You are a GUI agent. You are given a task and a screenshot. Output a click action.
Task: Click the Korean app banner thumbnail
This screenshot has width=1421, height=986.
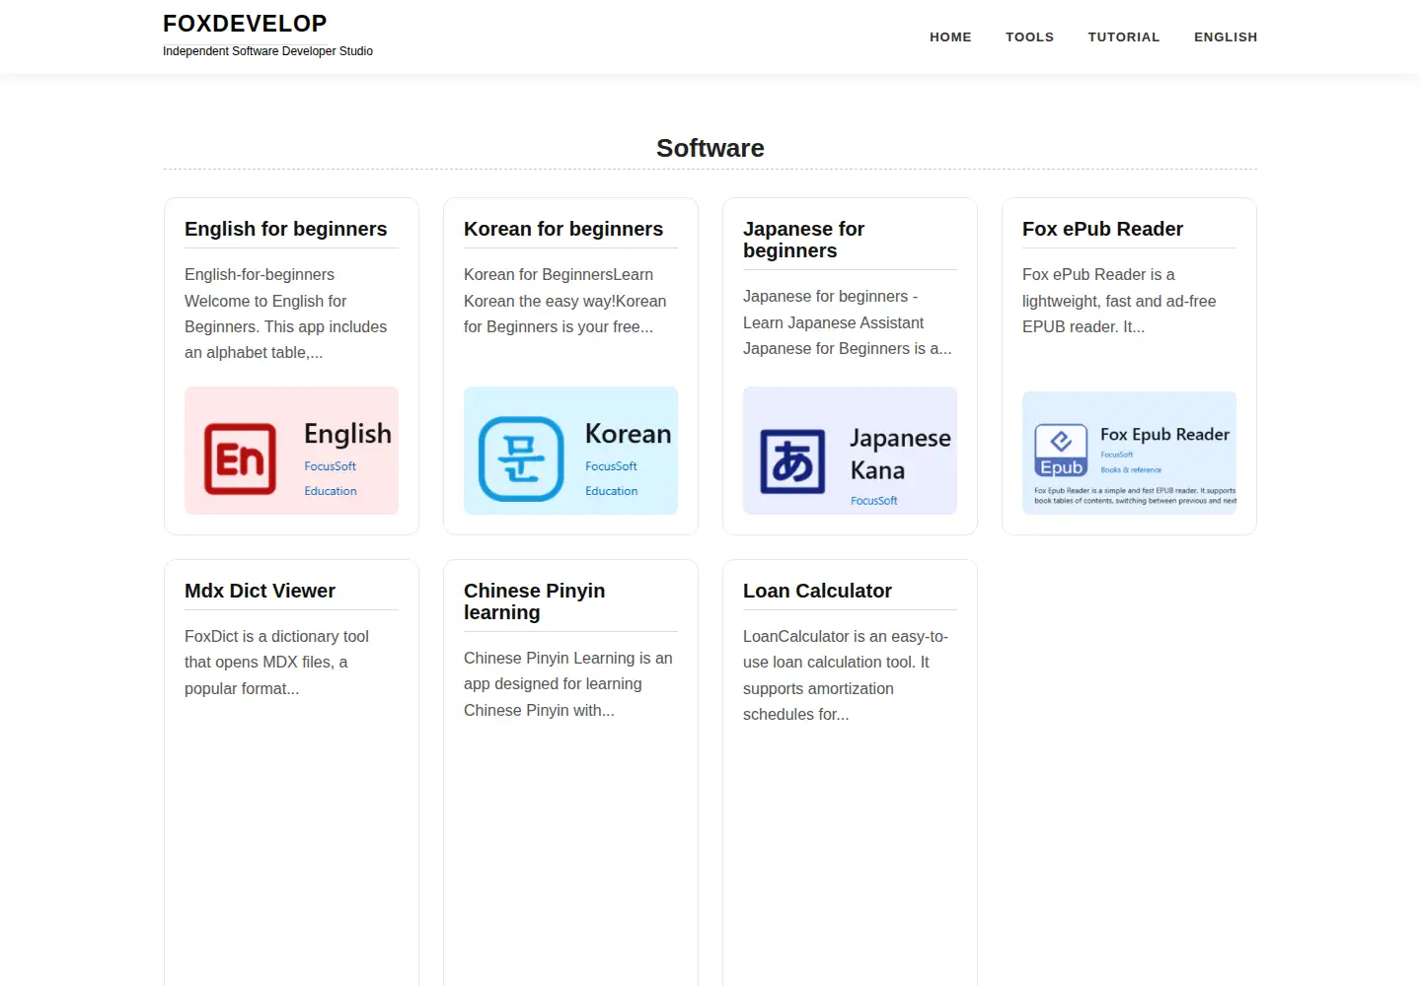570,451
